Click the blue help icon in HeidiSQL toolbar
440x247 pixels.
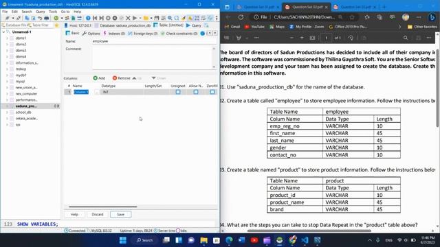click(88, 18)
